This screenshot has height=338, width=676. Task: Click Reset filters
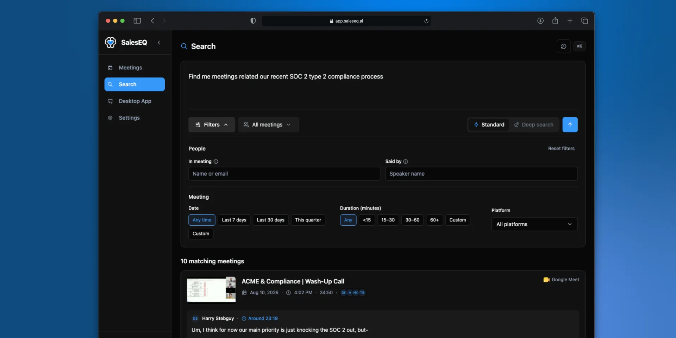561,149
